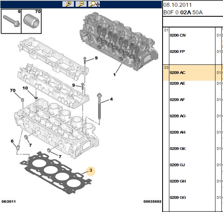The image size is (223, 212).
Task: Click the head gasket drawing in diagram
Action: pos(56,173)
